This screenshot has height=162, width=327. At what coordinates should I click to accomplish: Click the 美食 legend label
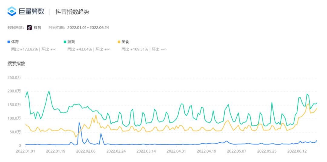click(x=125, y=42)
